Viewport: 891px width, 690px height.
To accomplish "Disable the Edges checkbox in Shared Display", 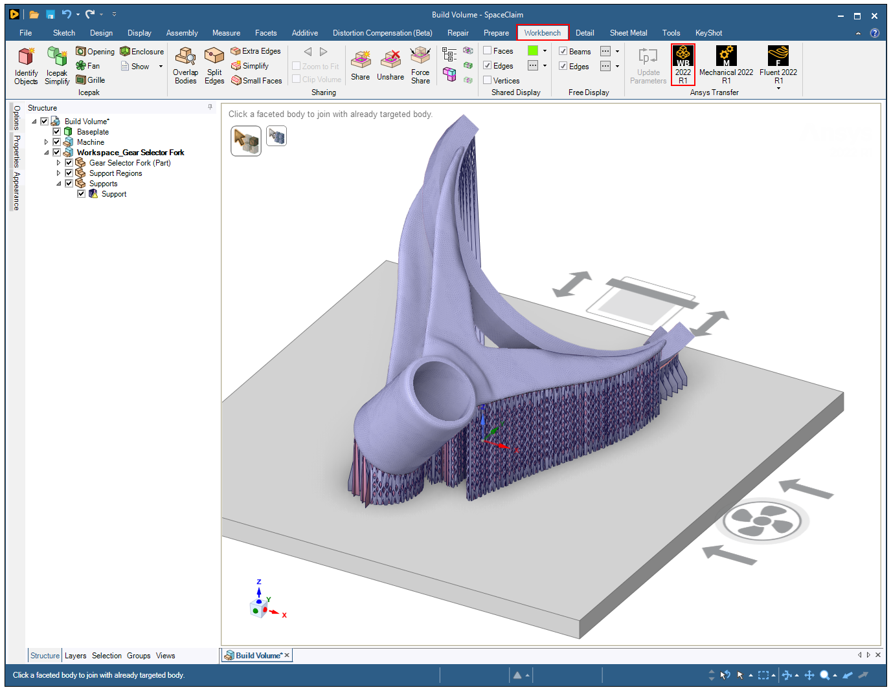I will click(488, 65).
